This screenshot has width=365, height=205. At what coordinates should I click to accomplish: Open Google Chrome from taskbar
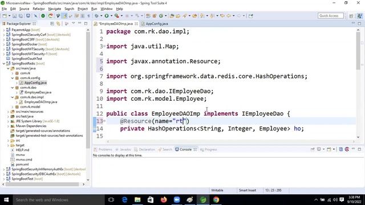click(x=216, y=200)
